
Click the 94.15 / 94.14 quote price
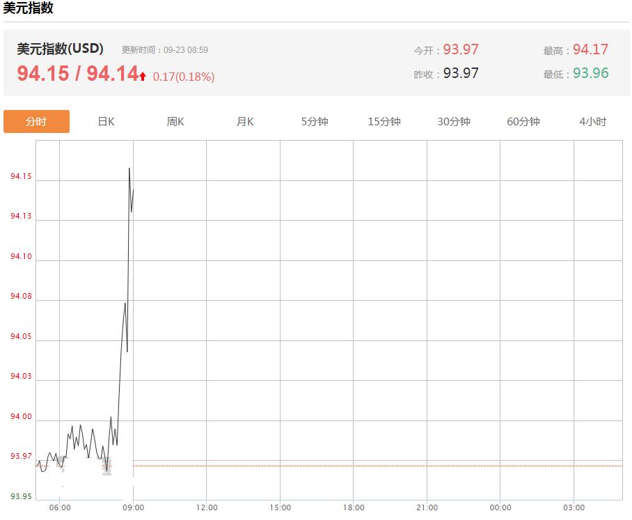coord(78,73)
